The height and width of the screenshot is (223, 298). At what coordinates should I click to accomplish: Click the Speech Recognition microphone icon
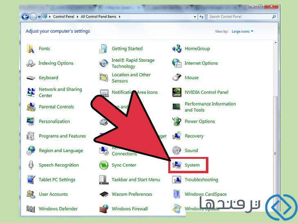click(x=31, y=165)
